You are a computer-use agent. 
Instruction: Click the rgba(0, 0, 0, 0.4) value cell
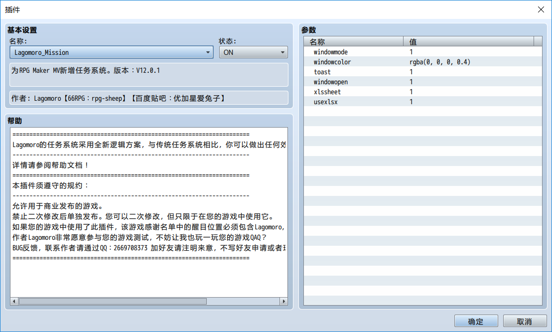[x=440, y=62]
